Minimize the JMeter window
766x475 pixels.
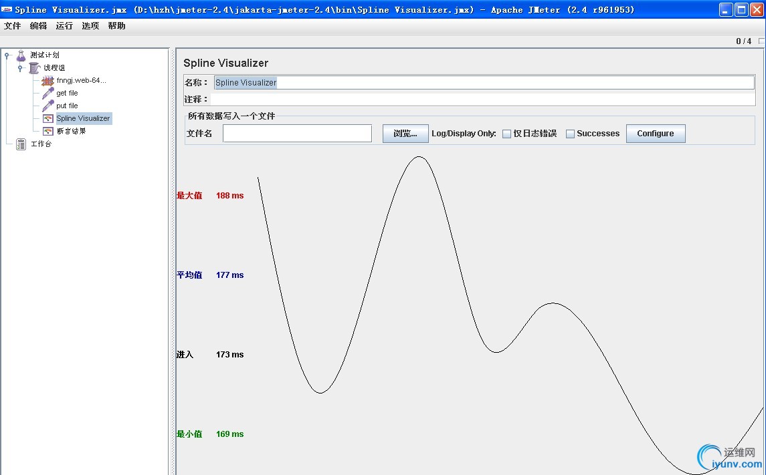point(726,9)
